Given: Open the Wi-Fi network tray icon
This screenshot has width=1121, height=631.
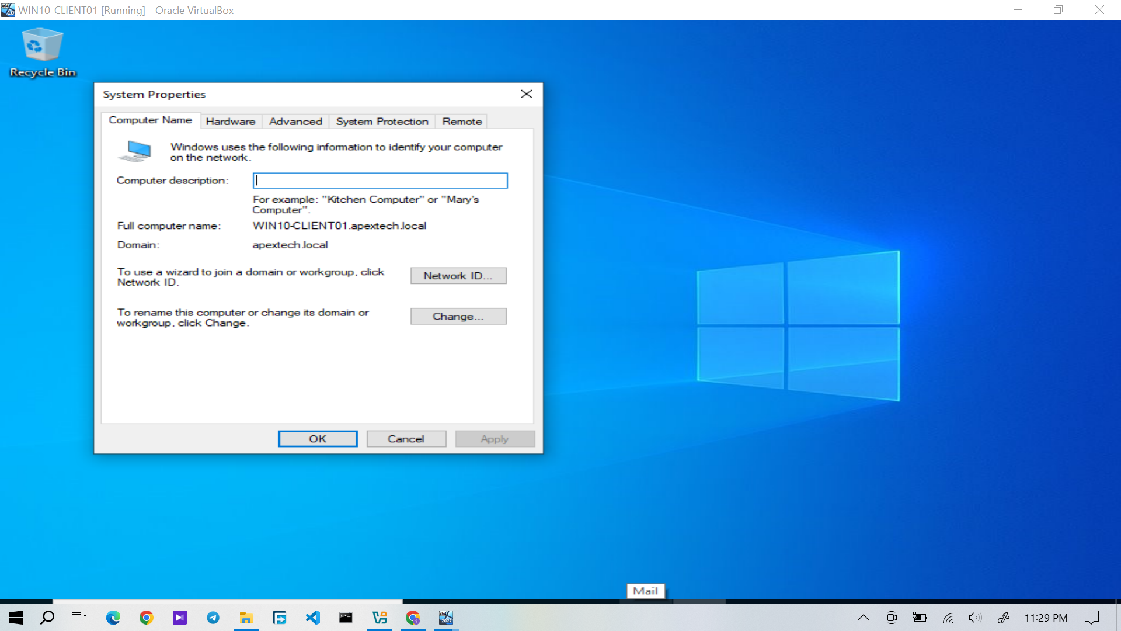Looking at the screenshot, I should pyautogui.click(x=948, y=618).
